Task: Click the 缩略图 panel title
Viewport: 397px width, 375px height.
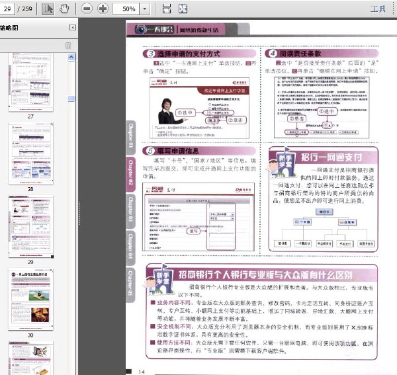Action: pos(9,28)
